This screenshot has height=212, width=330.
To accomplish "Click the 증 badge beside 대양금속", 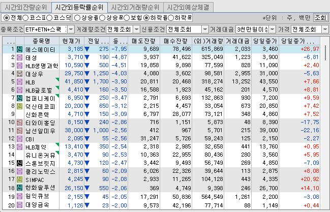I will pos(19,205).
